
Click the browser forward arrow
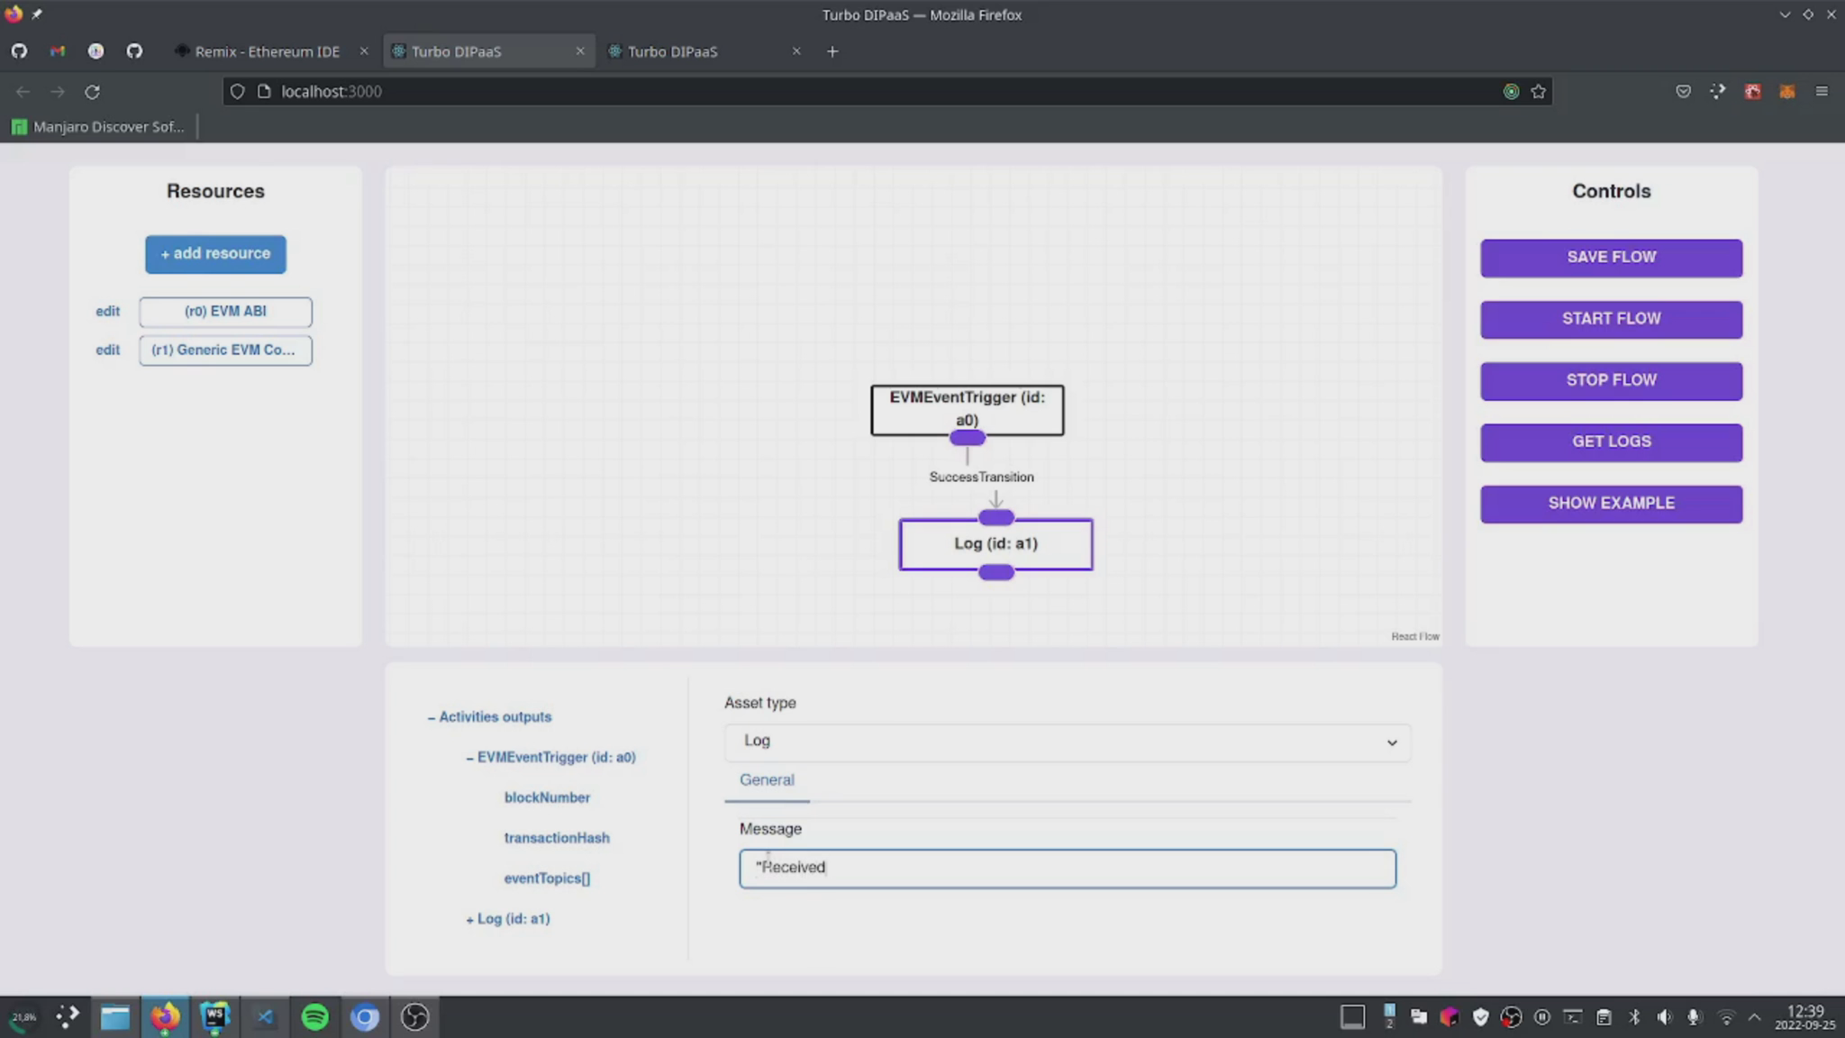[x=58, y=92]
